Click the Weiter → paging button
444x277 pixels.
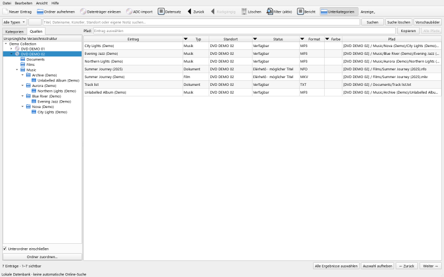431,266
